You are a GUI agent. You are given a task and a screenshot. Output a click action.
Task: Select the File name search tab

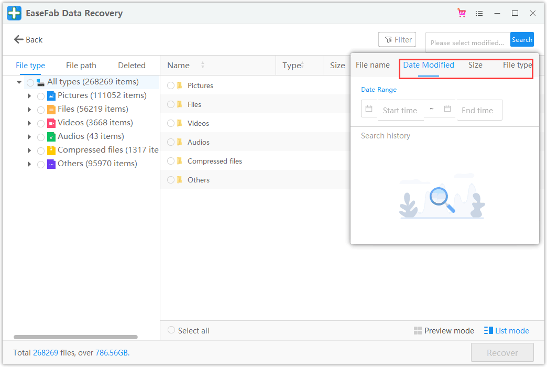[373, 65]
